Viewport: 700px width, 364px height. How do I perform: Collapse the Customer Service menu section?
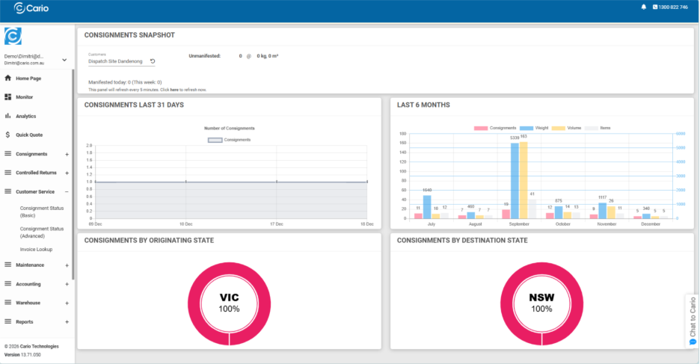click(67, 192)
